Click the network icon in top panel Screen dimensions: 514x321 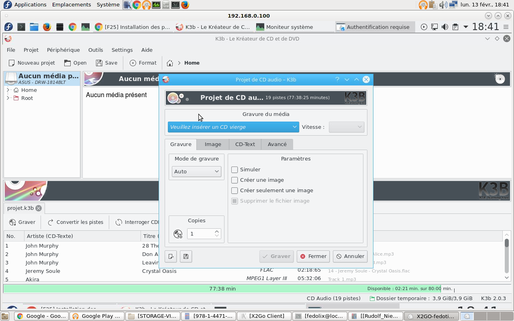point(453,5)
